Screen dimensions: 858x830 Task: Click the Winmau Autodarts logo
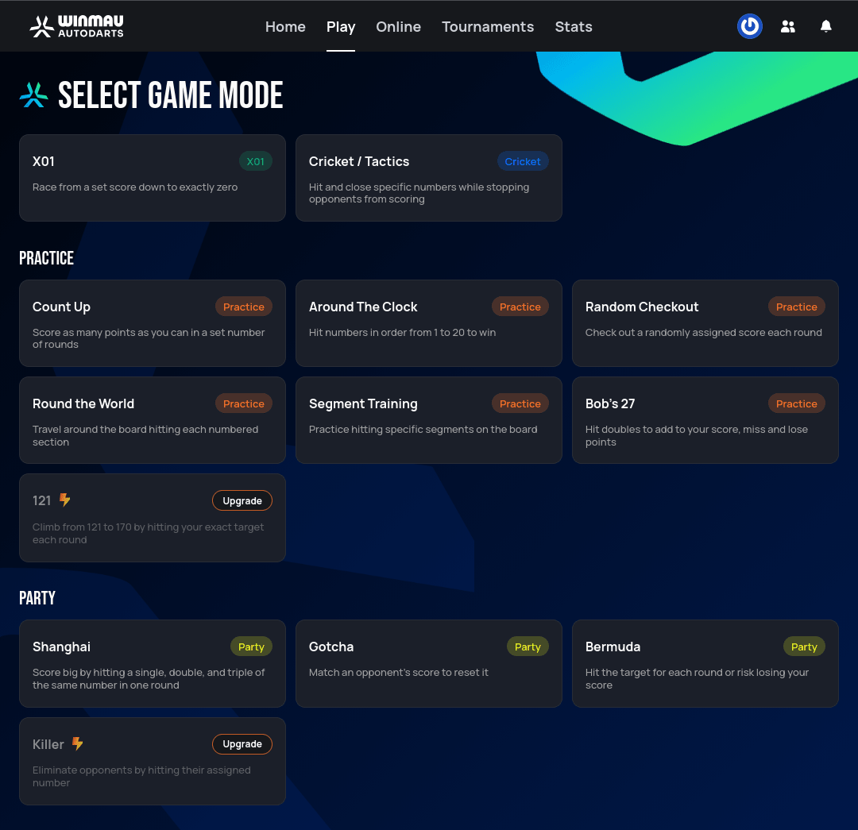[x=76, y=26]
